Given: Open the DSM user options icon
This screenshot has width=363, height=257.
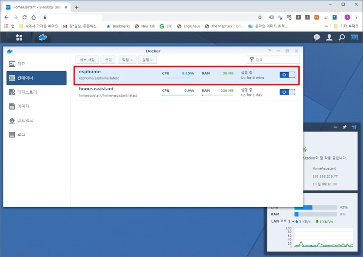Looking at the screenshot, I should [x=329, y=37].
